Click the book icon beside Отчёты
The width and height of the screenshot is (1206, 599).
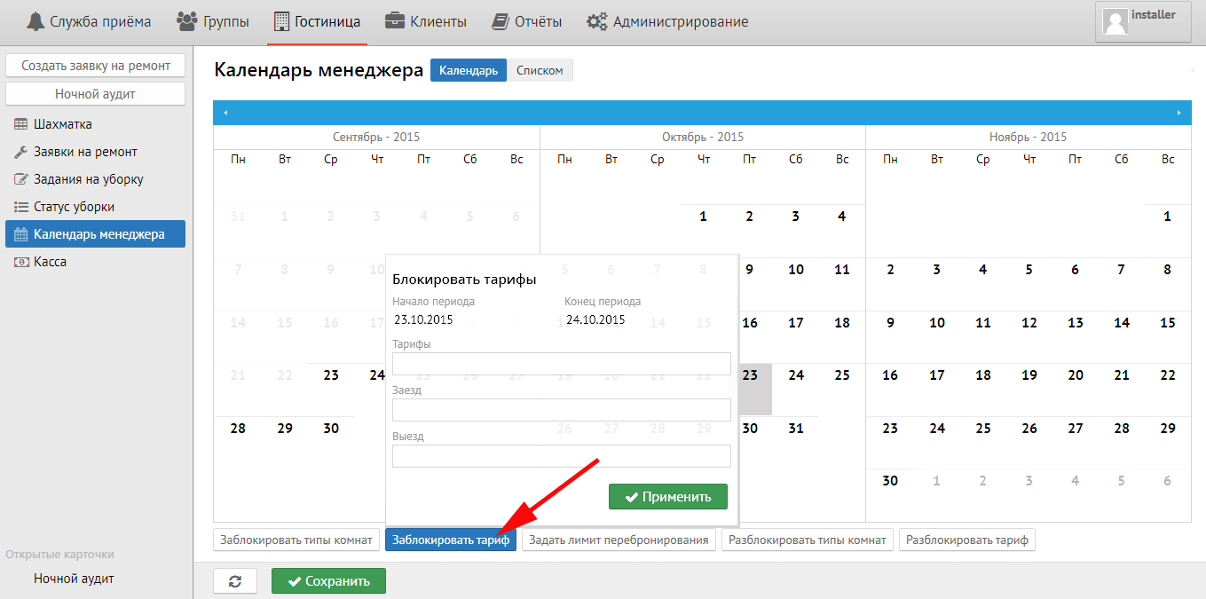[501, 21]
